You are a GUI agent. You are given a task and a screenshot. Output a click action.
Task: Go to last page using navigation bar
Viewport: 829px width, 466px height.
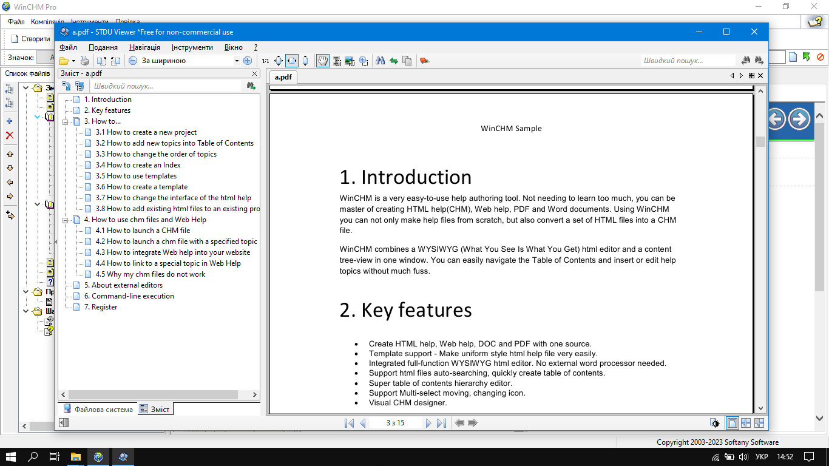click(442, 423)
